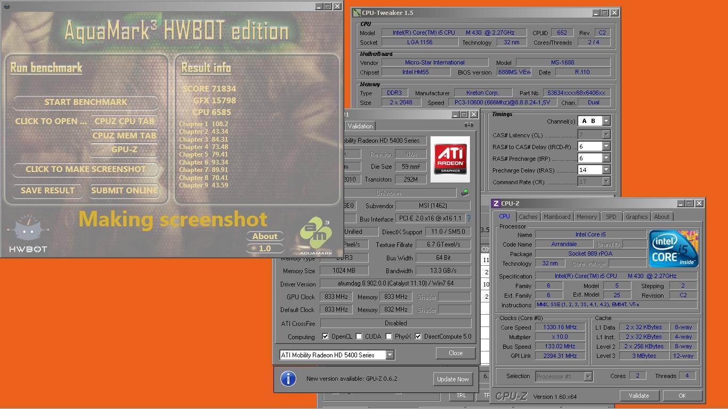Click the BIOS upload chip icon in GPU-Z

(x=465, y=193)
